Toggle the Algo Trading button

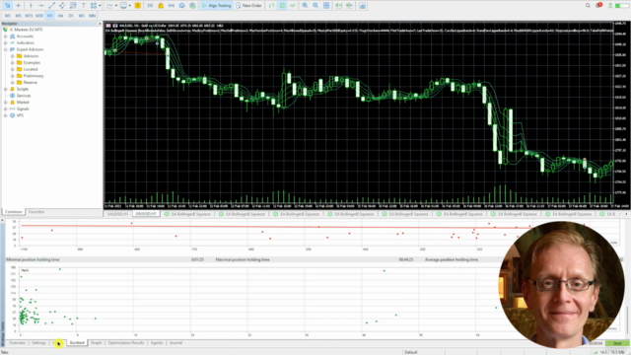click(217, 6)
